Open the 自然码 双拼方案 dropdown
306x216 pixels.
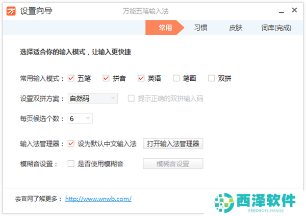pos(93,99)
